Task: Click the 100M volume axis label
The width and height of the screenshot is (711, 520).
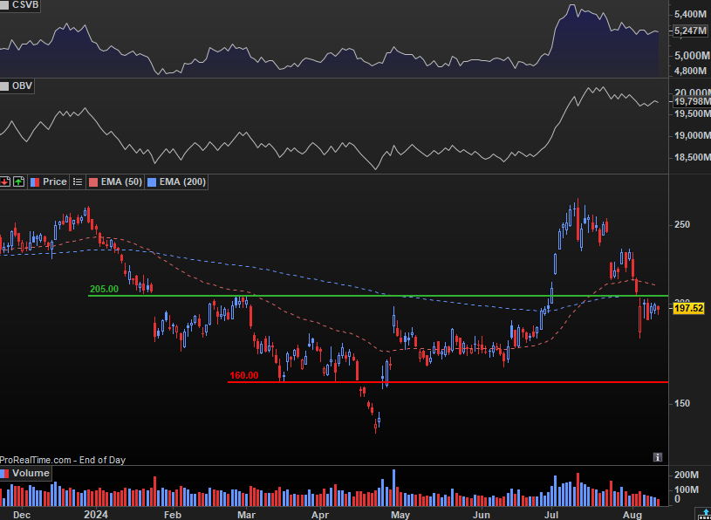Action: tap(686, 489)
